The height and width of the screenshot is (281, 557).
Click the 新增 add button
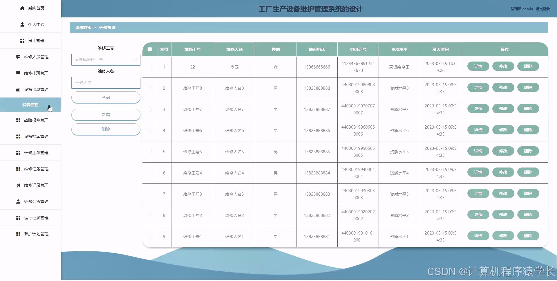coord(106,115)
